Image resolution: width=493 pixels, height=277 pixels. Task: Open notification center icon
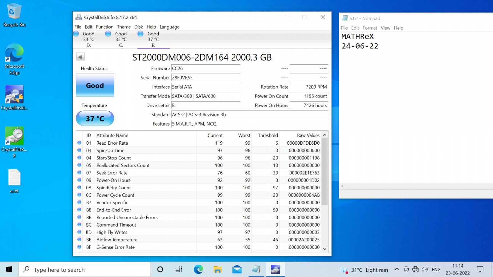[480, 270]
